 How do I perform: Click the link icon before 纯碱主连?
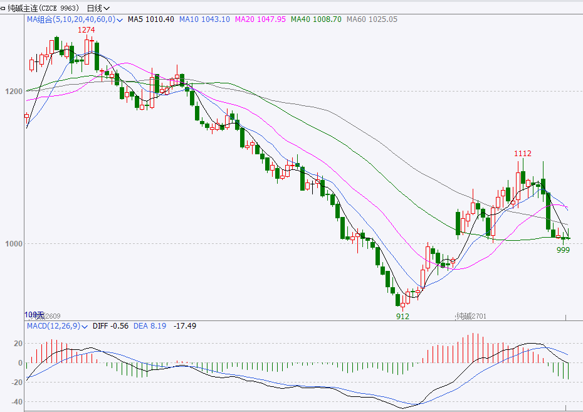click(3, 8)
